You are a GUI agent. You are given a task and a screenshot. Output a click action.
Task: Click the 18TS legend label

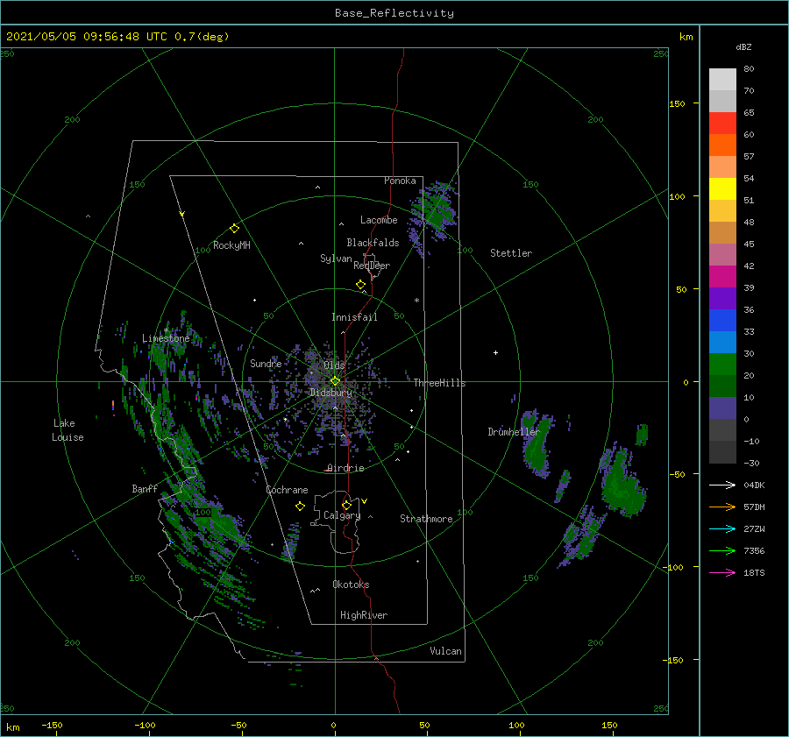tap(754, 572)
